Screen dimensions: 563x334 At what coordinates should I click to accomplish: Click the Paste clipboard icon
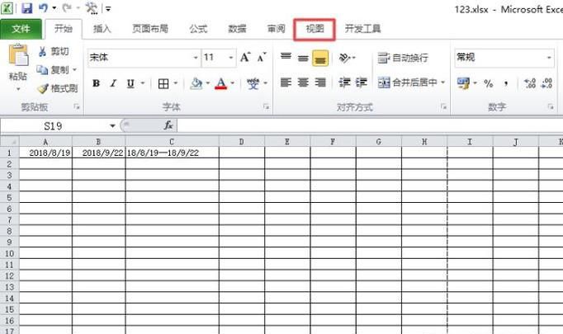click(18, 55)
